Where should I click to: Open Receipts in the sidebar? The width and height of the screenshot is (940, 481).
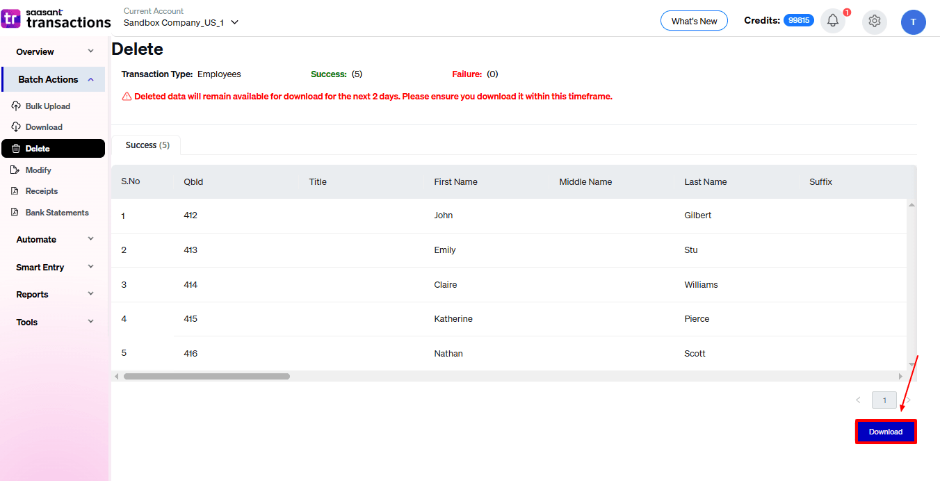pyautogui.click(x=42, y=191)
